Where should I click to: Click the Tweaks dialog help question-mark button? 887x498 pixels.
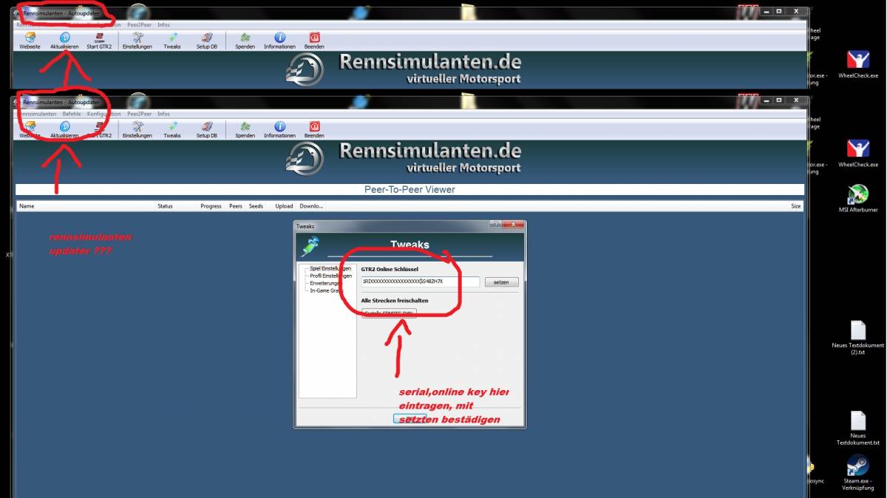496,225
